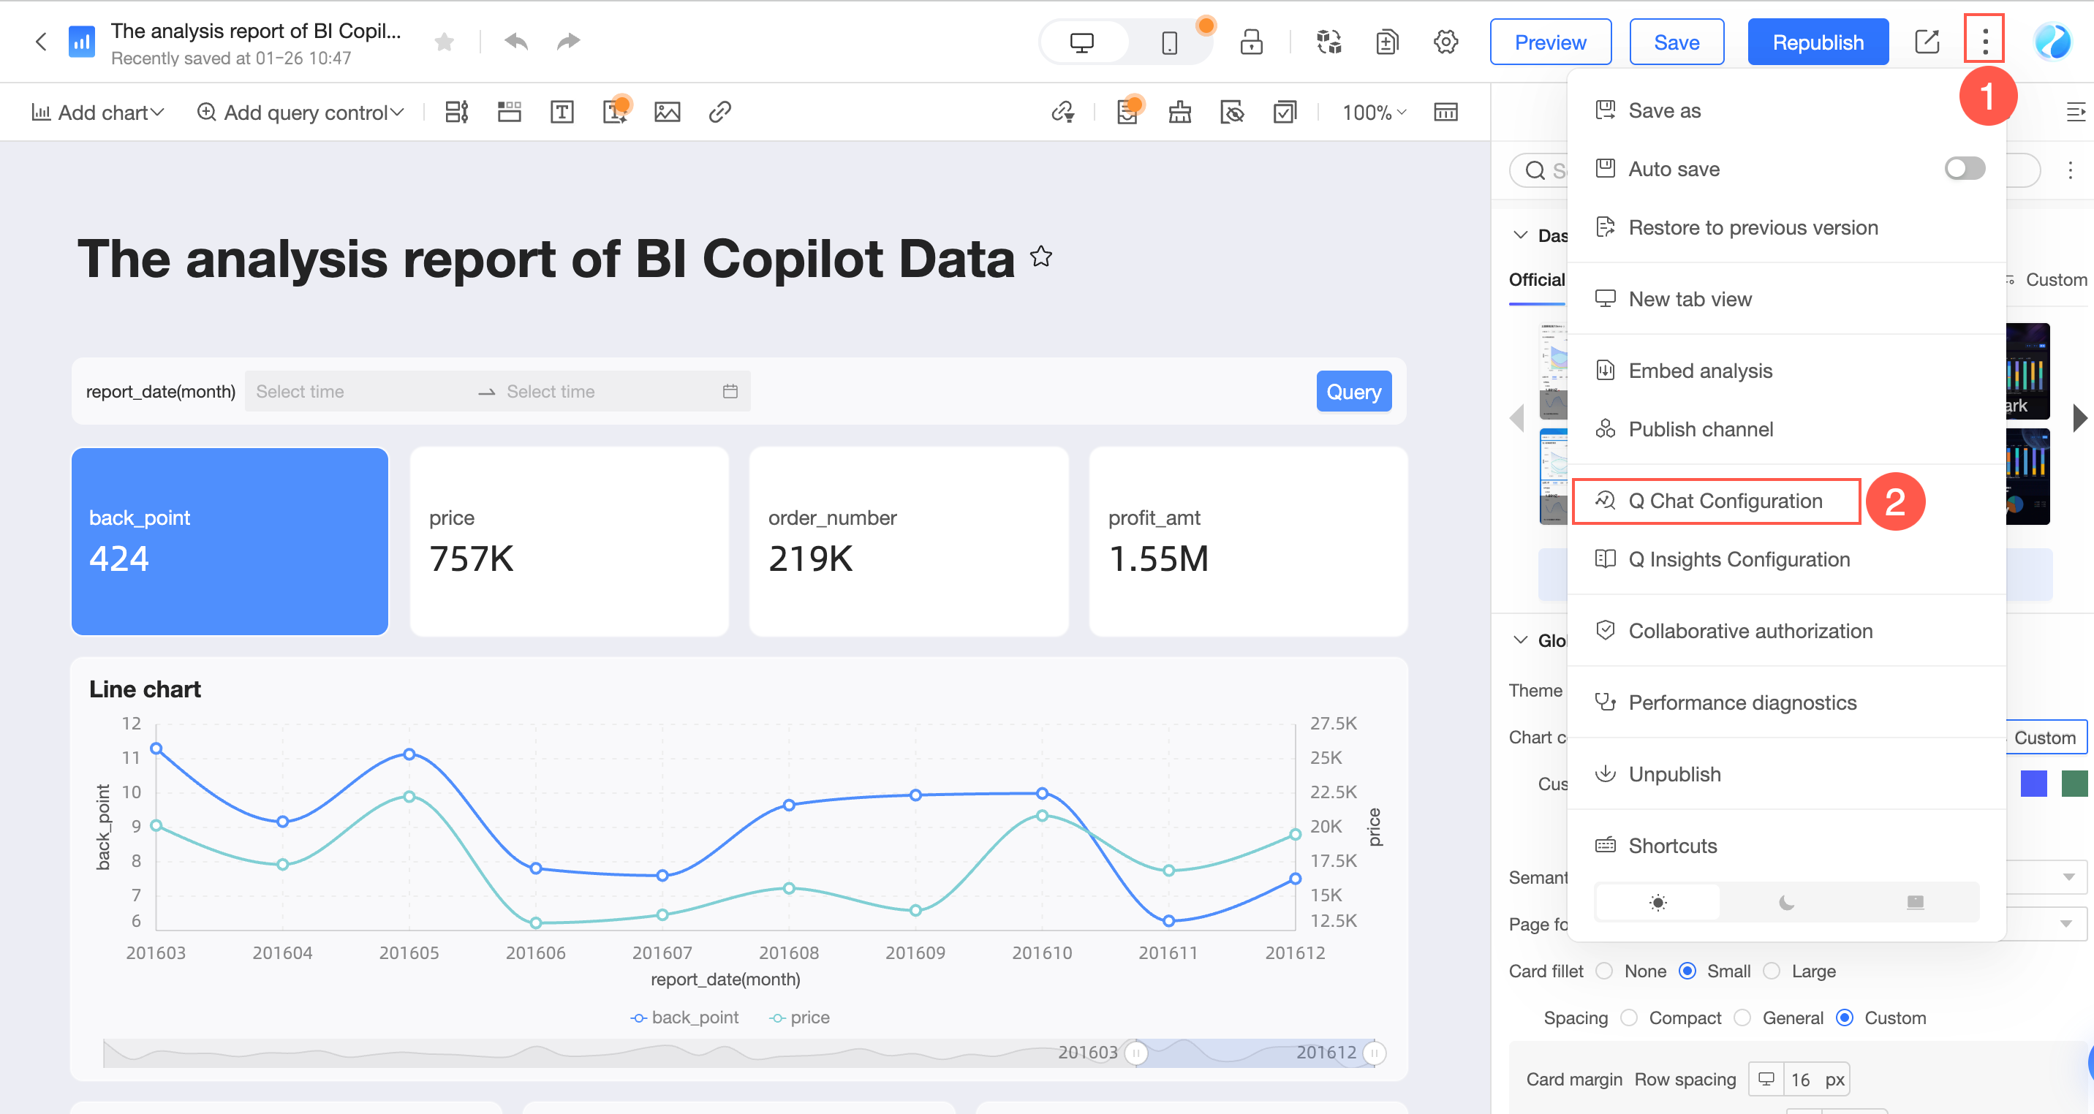Select Performance diagnostics menu entry

1742,702
